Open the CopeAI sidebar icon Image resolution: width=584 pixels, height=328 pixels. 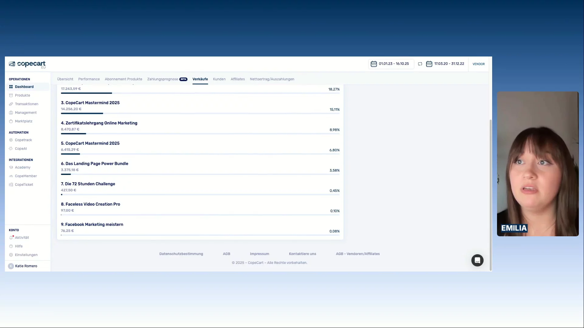tap(11, 149)
